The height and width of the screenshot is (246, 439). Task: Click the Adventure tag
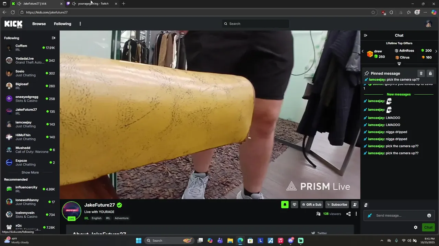pos(121,218)
